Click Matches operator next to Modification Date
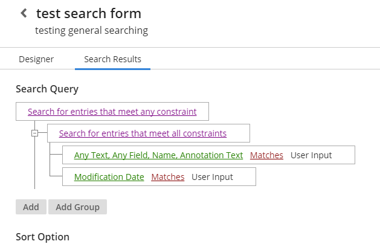The width and height of the screenshot is (380, 247). [168, 177]
